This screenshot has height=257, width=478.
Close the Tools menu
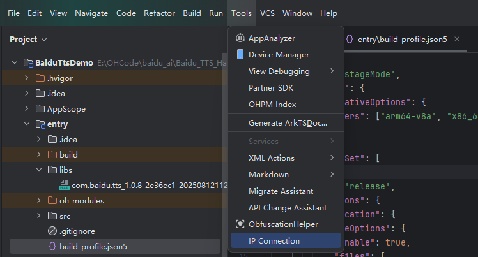click(x=242, y=13)
